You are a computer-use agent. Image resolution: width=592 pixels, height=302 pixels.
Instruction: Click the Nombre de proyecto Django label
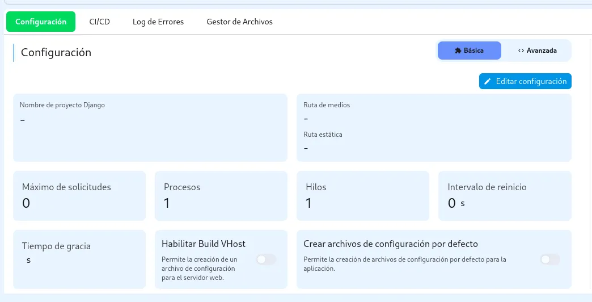point(62,105)
